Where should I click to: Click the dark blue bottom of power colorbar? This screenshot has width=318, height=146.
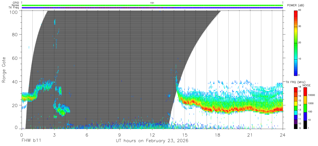(296, 73)
